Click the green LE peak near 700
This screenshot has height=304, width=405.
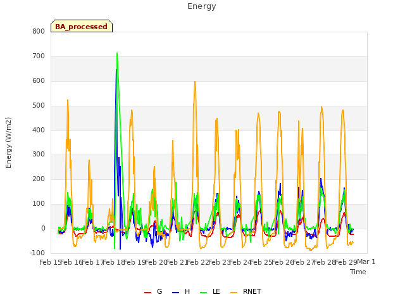tap(117, 53)
